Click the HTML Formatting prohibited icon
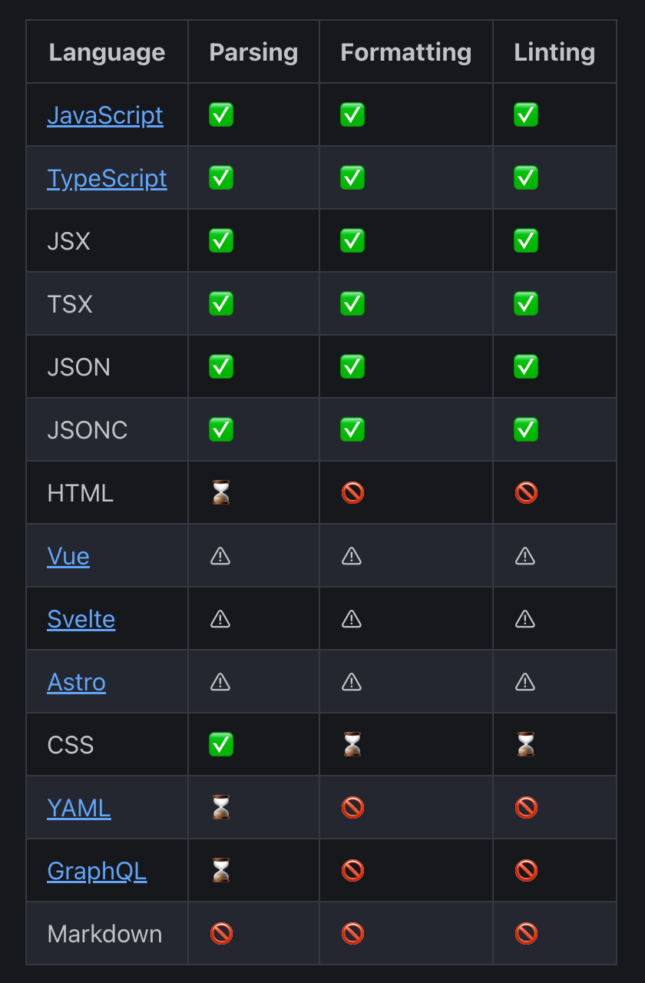The width and height of the screenshot is (645, 983). (x=352, y=493)
